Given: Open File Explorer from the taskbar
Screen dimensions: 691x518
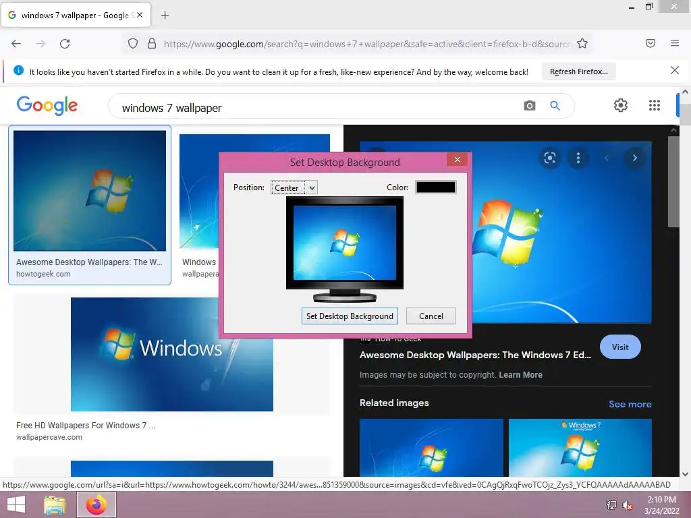Looking at the screenshot, I should pyautogui.click(x=55, y=505).
